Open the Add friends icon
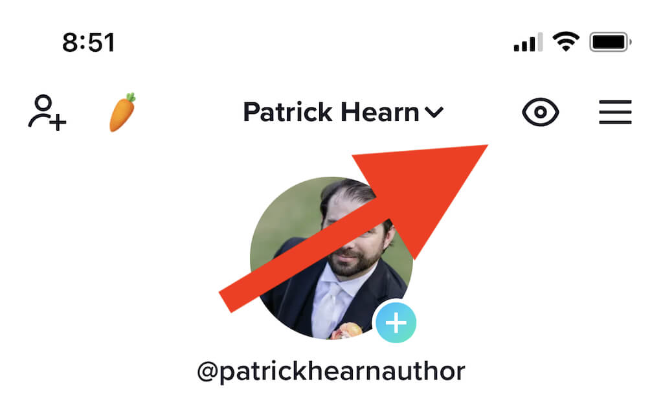 click(x=47, y=112)
